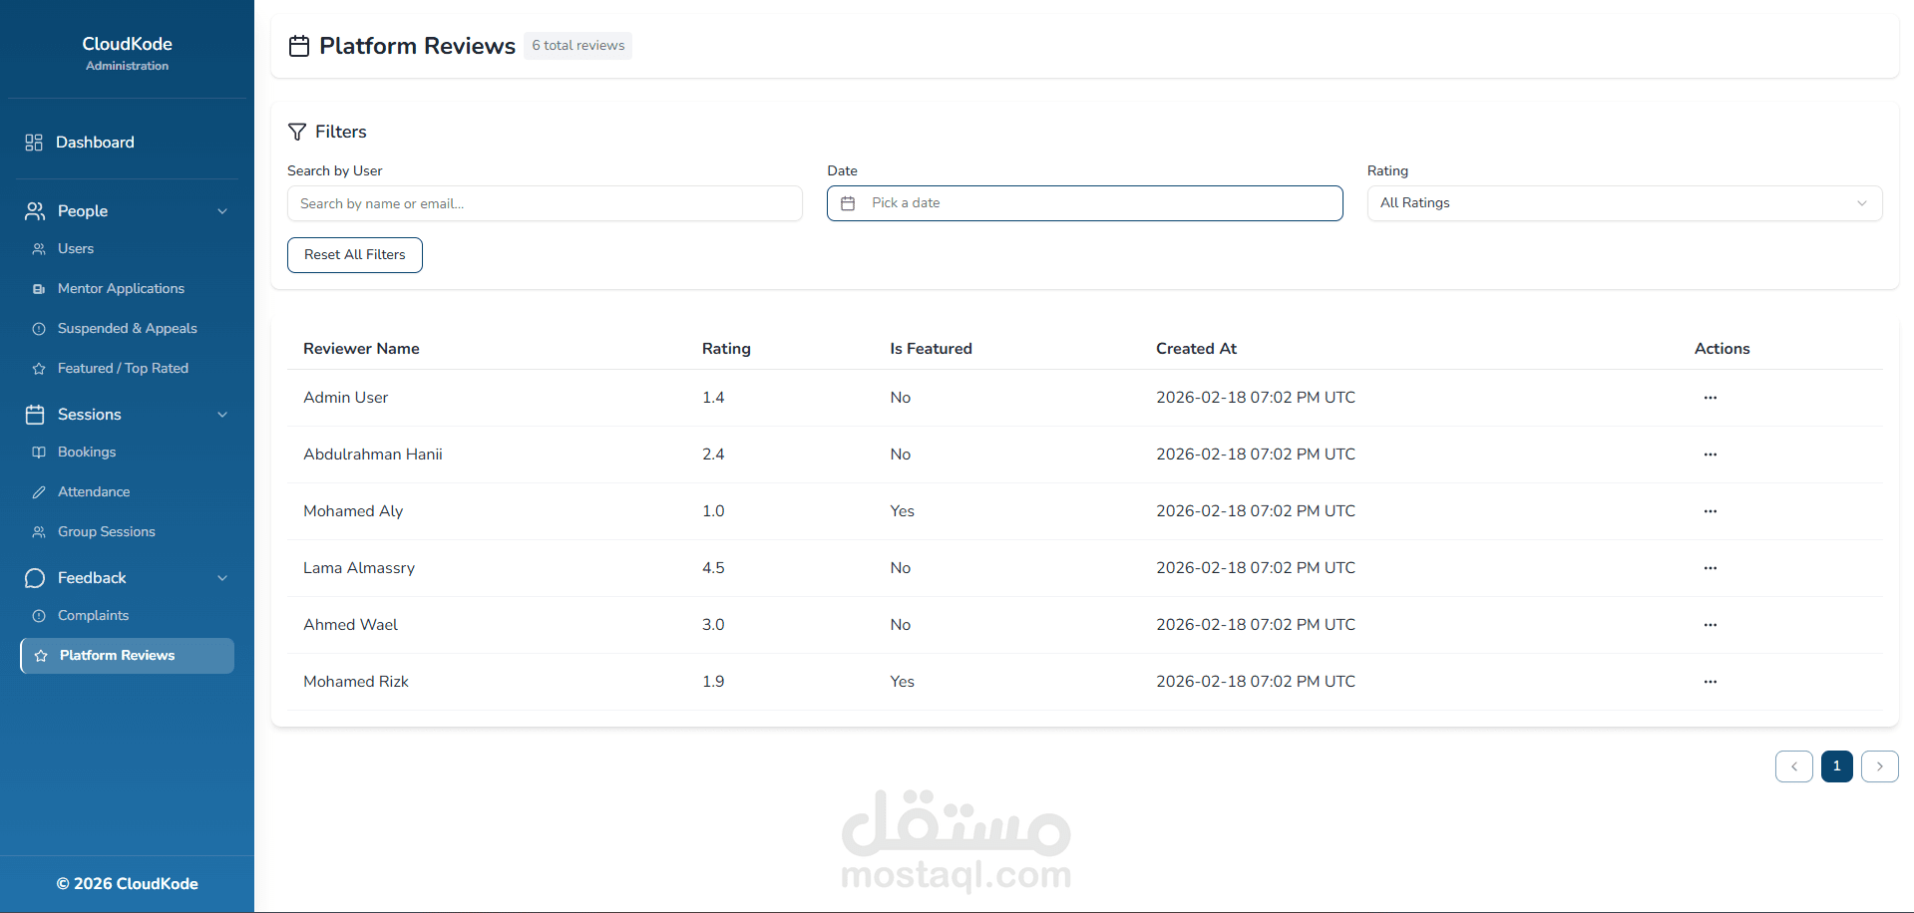Focus the Search by name or email field

tap(545, 203)
